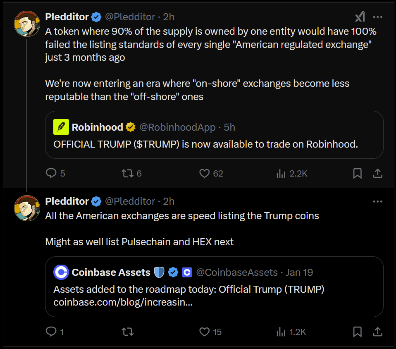
Task: Retweet the first tweet
Action: [x=127, y=173]
